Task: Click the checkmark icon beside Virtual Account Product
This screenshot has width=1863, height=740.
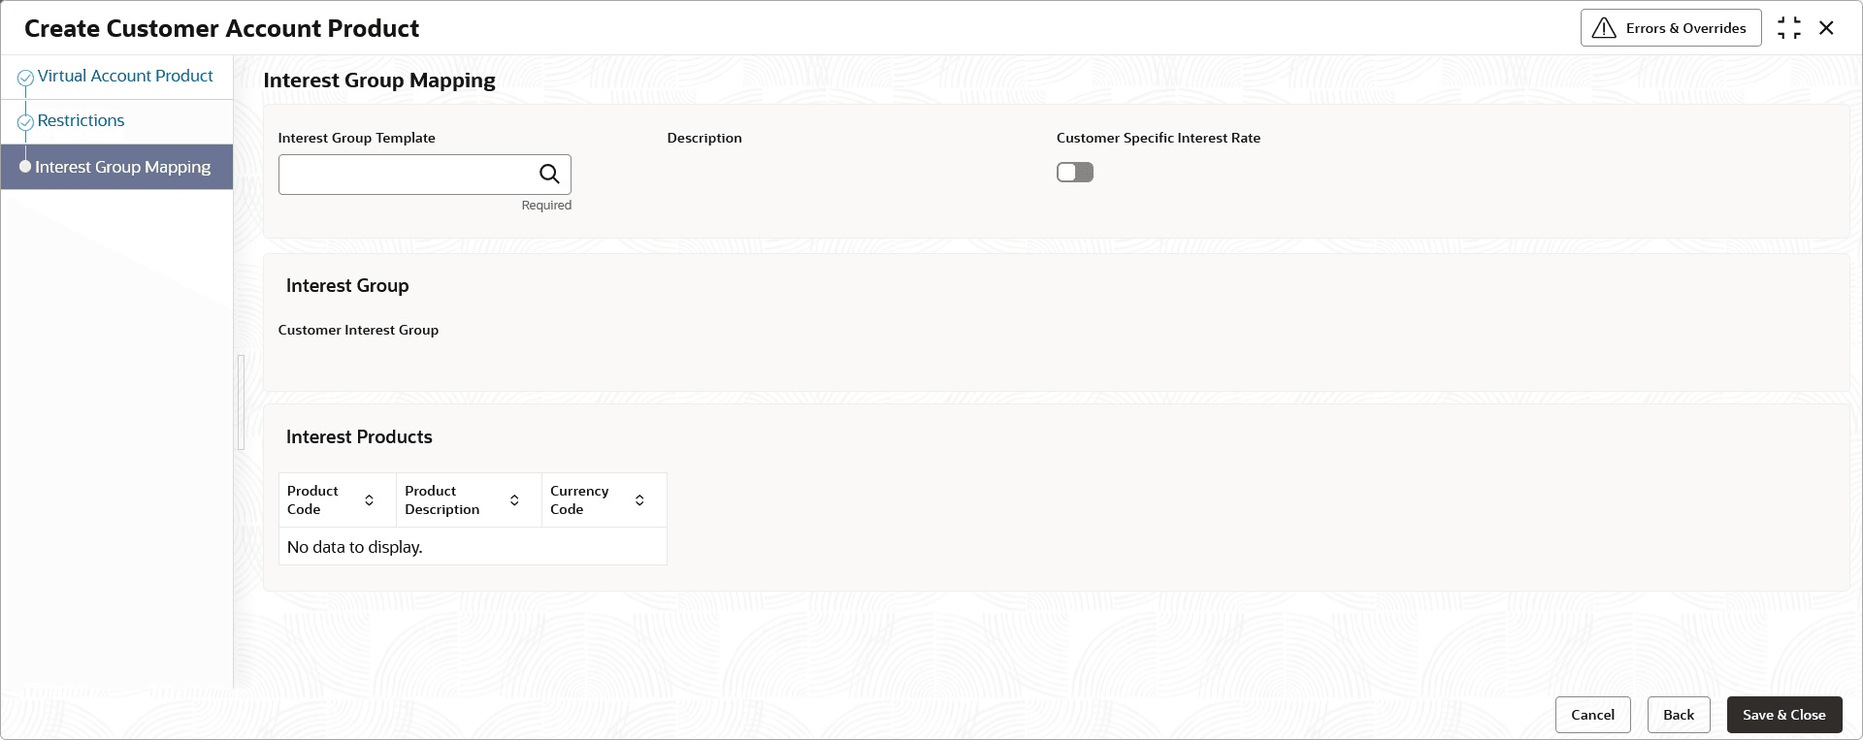Action: (x=26, y=78)
